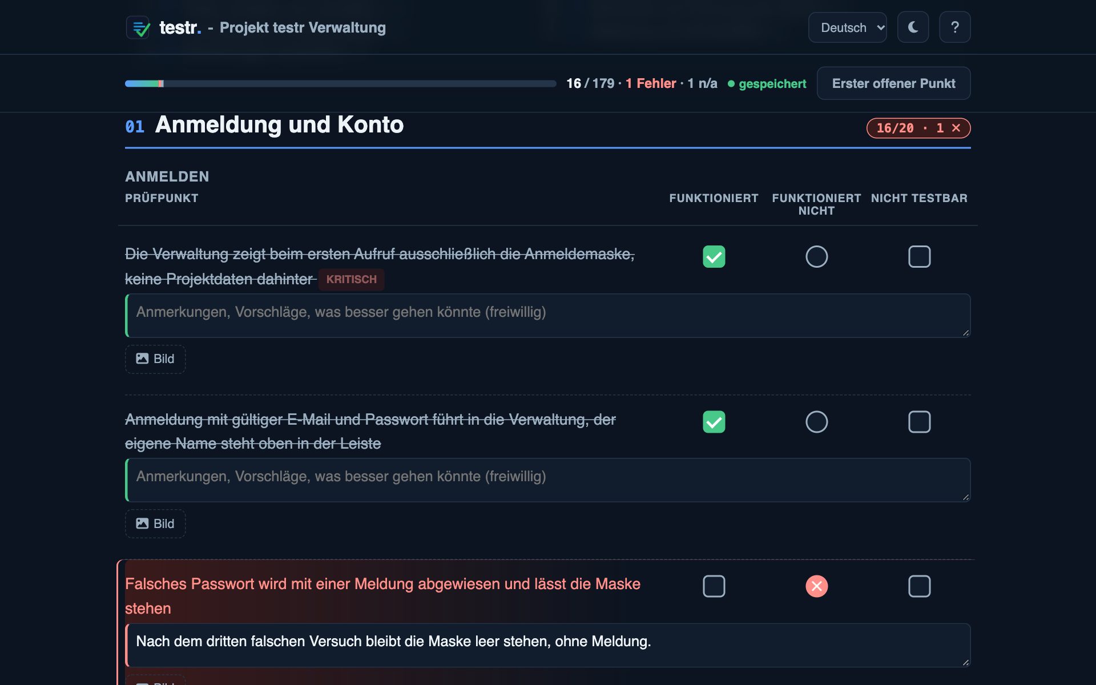Check Funktioniert for Anmeldemaske item
1096x685 pixels.
point(714,257)
